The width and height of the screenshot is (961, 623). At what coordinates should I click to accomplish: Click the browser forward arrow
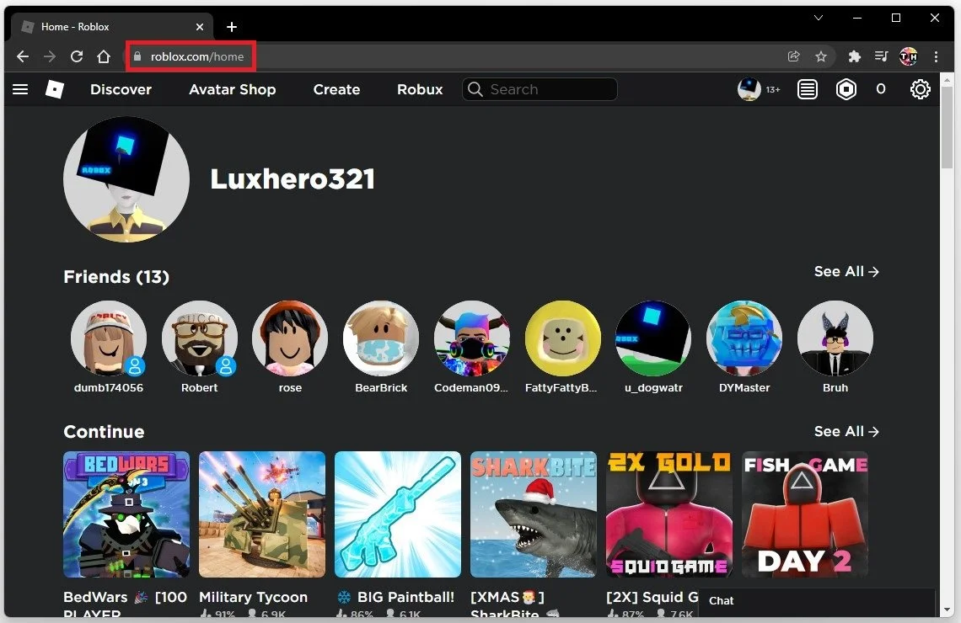click(x=50, y=56)
